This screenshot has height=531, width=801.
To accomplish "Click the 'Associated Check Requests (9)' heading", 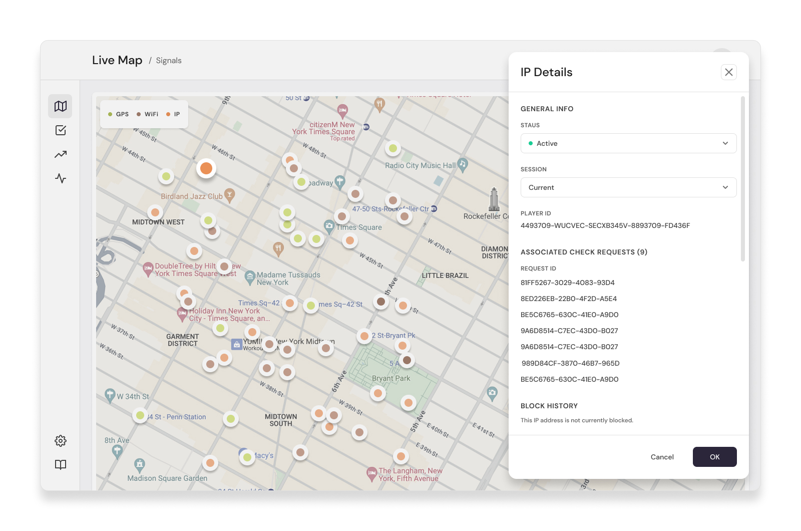I will [x=584, y=252].
